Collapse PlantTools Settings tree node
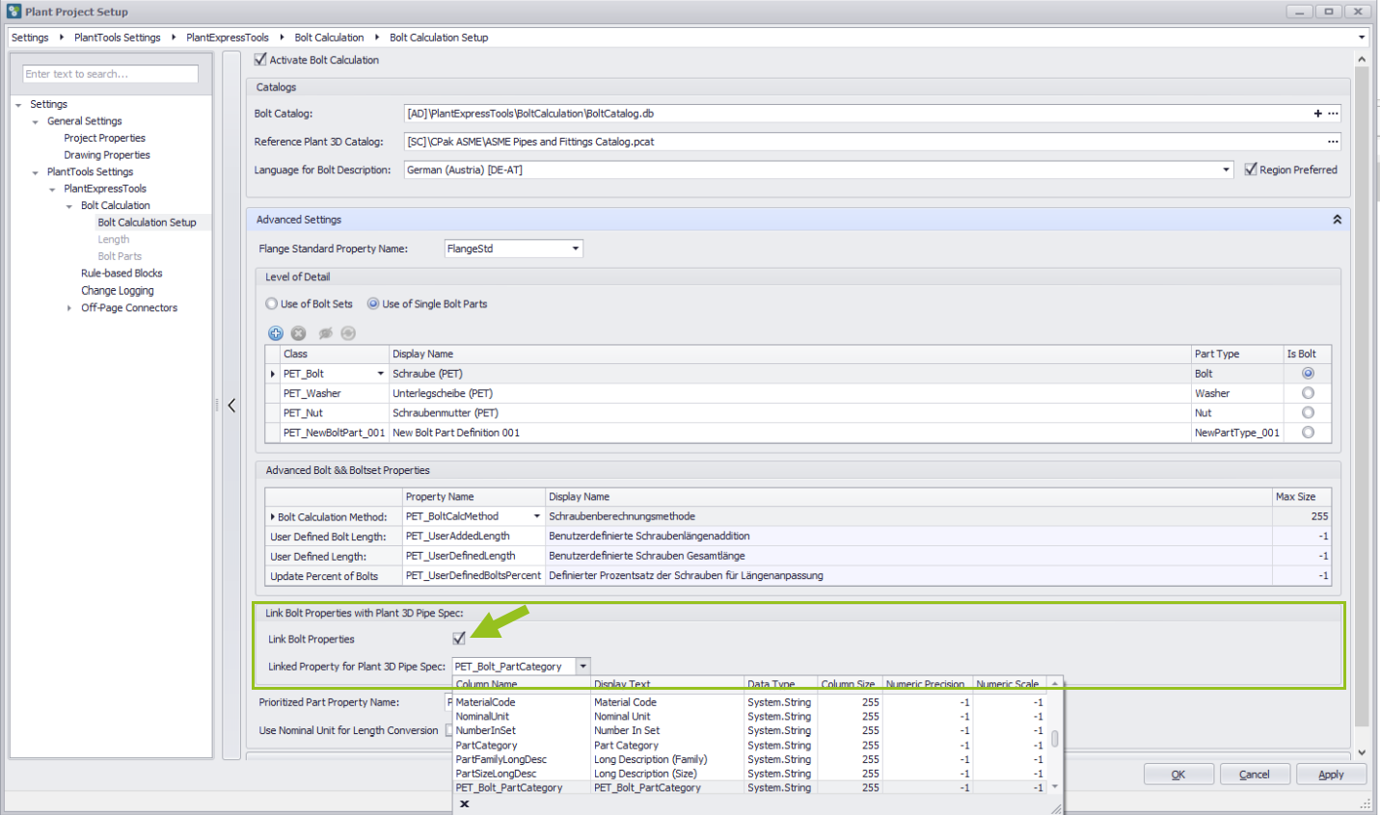This screenshot has height=815, width=1380. [x=36, y=172]
